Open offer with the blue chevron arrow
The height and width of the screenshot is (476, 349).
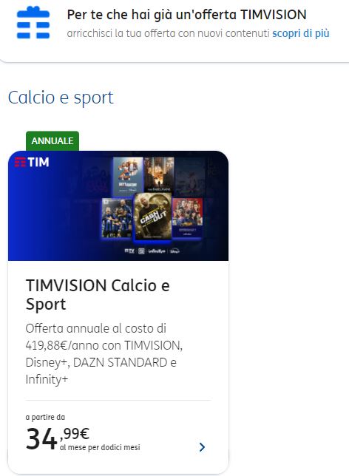coord(202,447)
